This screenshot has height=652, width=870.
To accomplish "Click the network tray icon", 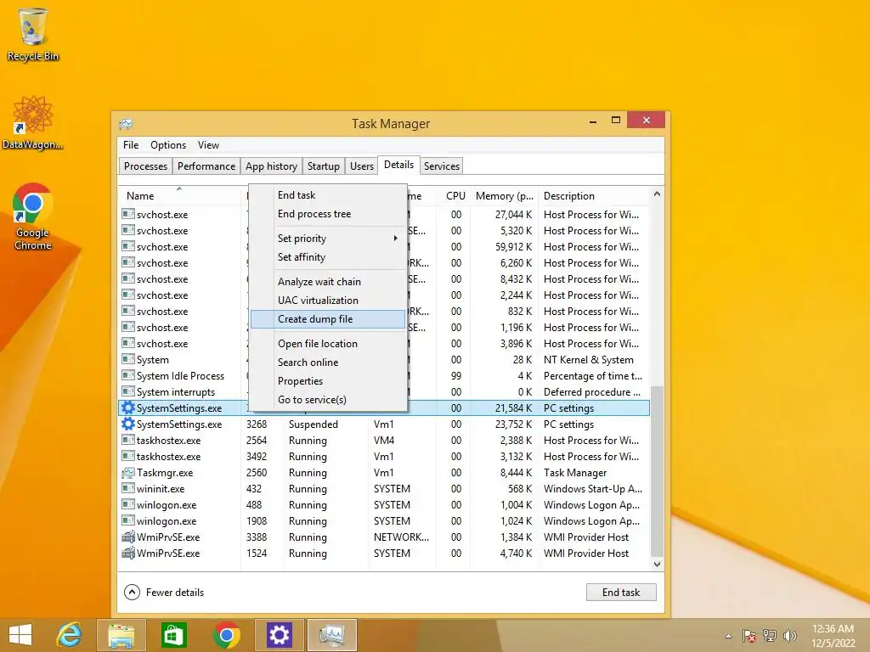I will tap(770, 636).
